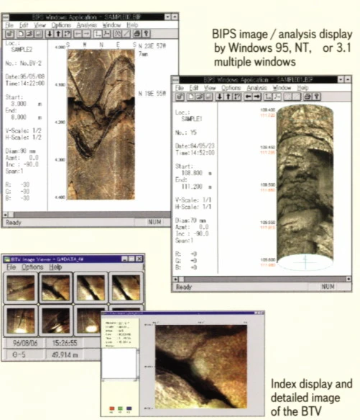Viewport: 360px width, 420px height.
Task: Click the scroll-up arrow icon in SAMPLE02 toolbar
Action: (58, 34)
